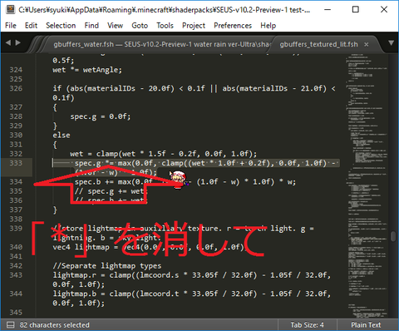
Task: Open the File menu
Action: pyautogui.click(x=11, y=26)
